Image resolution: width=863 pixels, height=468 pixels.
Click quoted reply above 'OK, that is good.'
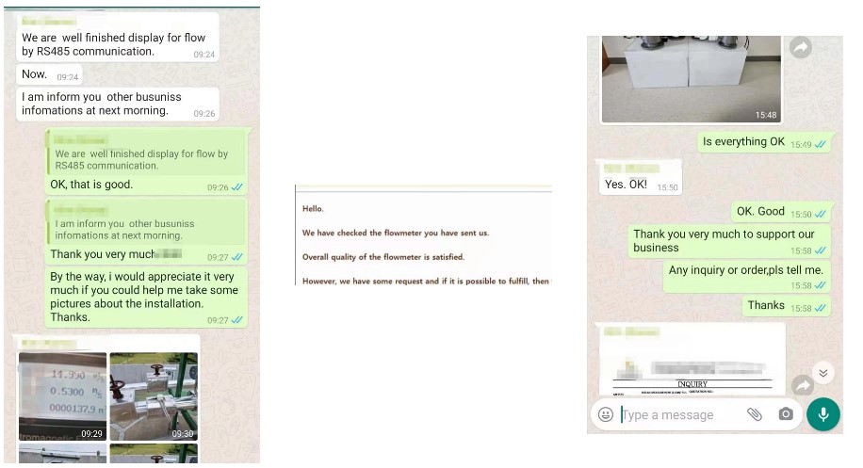click(x=146, y=153)
